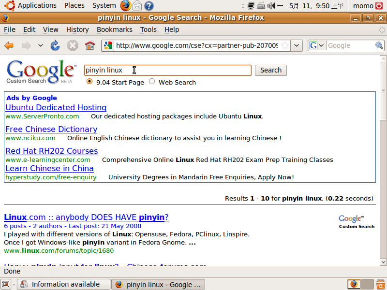
Task: Click the pinyin linux search input field
Action: [167, 70]
